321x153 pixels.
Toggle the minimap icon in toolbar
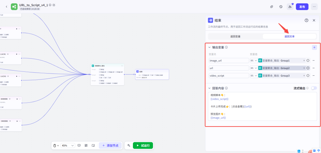(x=93, y=146)
